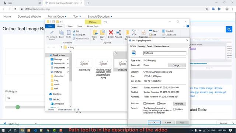Toggle the Read-only checkbox
Screen dimensions: 236x133
click(x=145, y=103)
